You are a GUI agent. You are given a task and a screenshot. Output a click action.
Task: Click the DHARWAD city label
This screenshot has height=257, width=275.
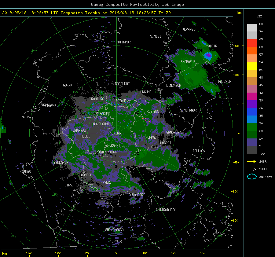point(79,130)
